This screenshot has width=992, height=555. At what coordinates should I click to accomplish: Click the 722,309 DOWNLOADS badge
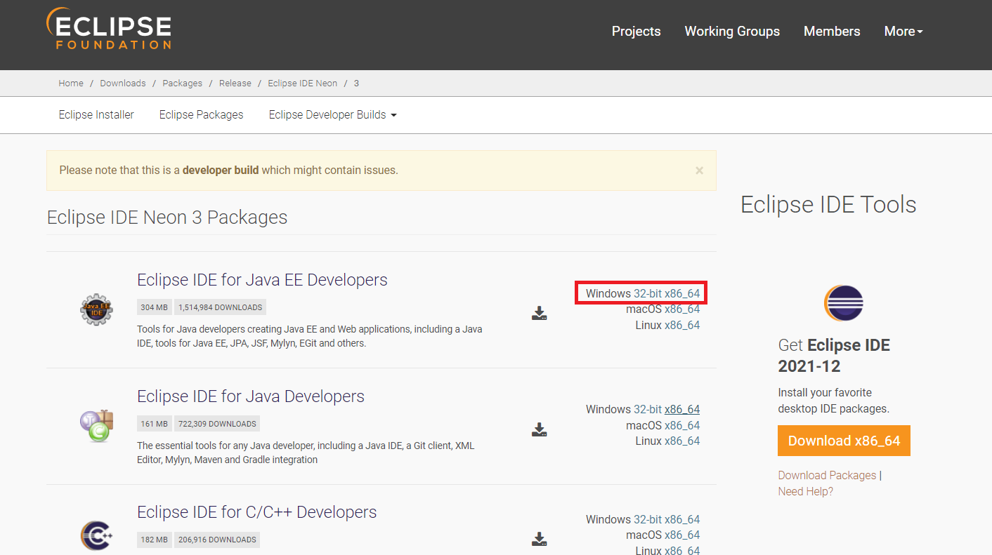[x=217, y=424]
